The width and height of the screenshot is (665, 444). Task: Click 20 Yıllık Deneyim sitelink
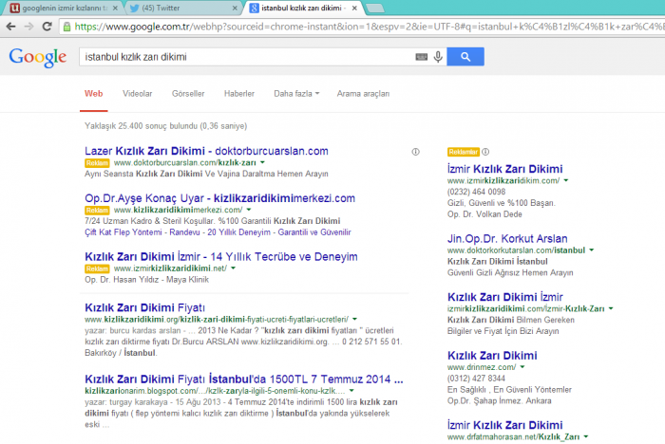click(238, 232)
